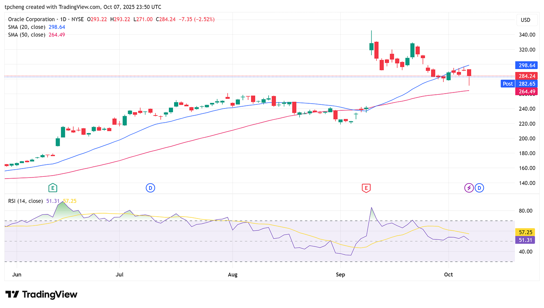Click the red earnings E marker in September
Viewport: 544px width, 308px height.
[x=366, y=188]
